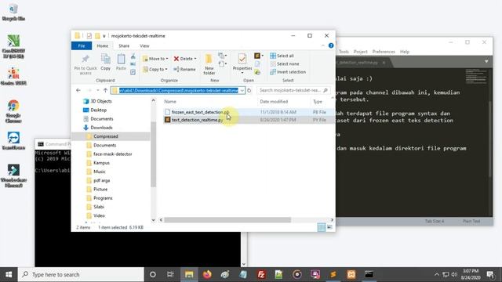
Task: Open the Easy access dropdown
Action: tap(222, 64)
